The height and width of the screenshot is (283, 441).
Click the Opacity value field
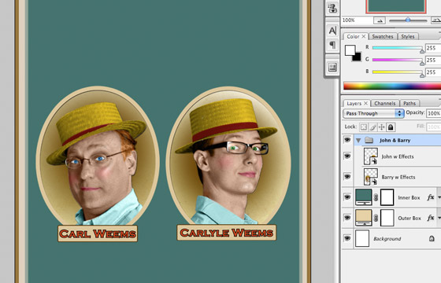point(434,113)
